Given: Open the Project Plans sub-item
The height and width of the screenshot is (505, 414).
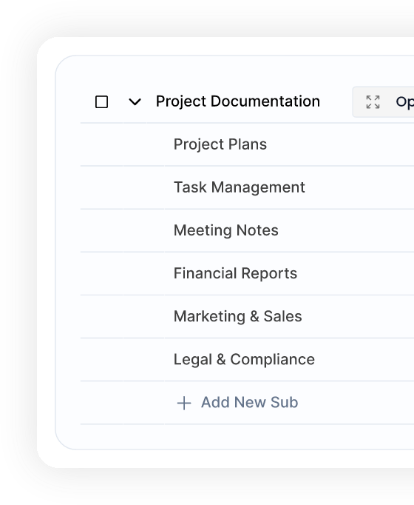Looking at the screenshot, I should pos(220,144).
